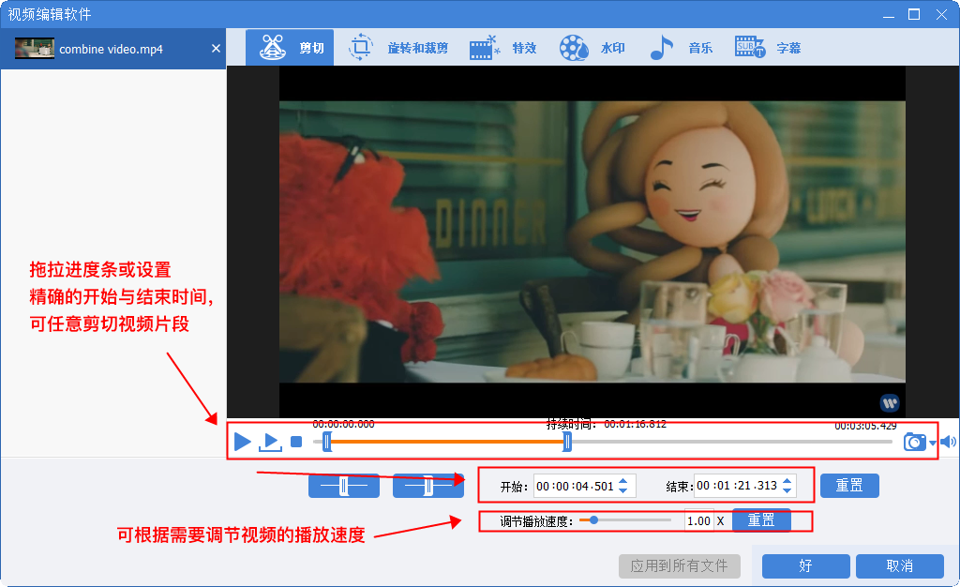Open the 剪切 (cut) tab

pyautogui.click(x=290, y=47)
